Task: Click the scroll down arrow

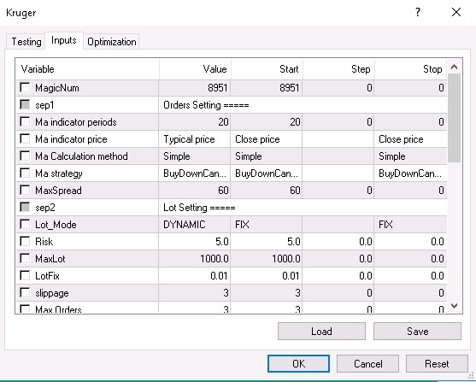Action: [454, 305]
